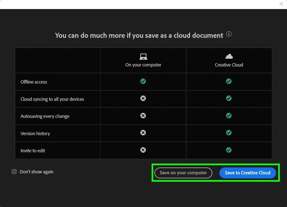Click the Version history checkmark for Creative Cloud
287x207 pixels.
point(229,133)
